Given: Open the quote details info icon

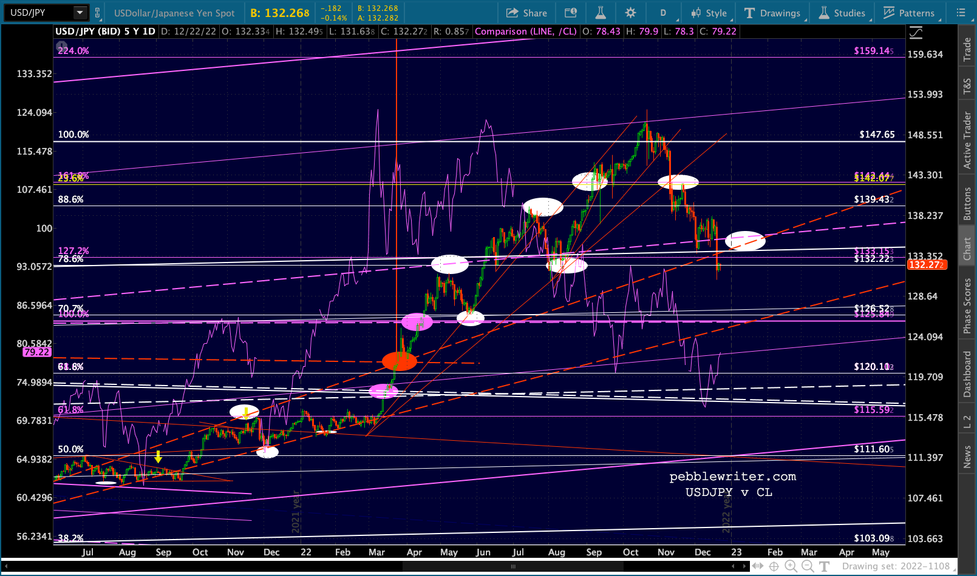Looking at the screenshot, I should (571, 13).
